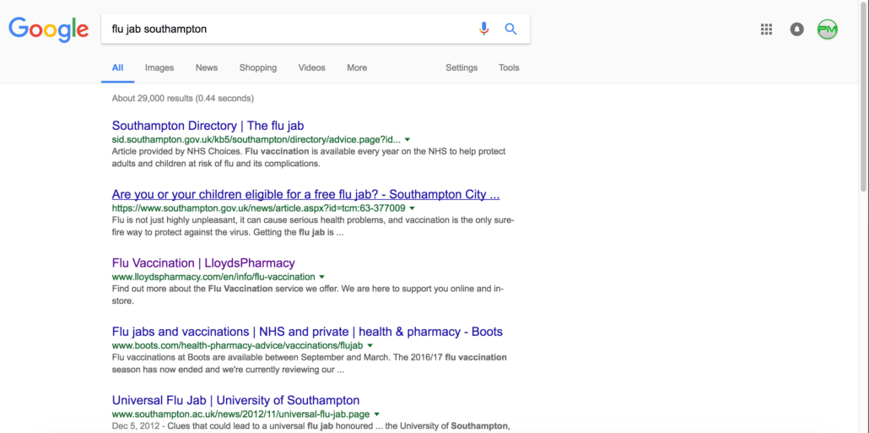Image resolution: width=869 pixels, height=433 pixels.
Task: Open Flu Vaccination LloydsPharmacy result
Action: point(203,263)
